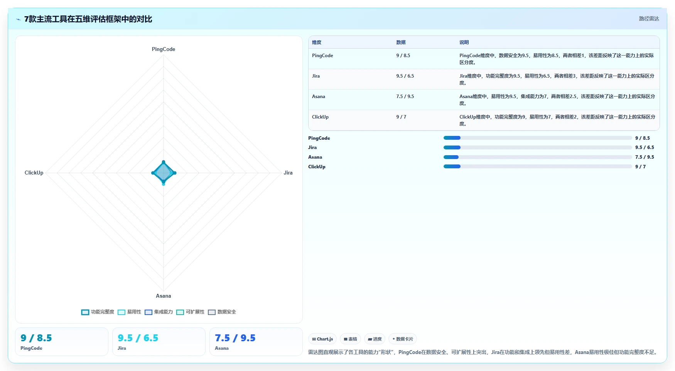Click the radar data point toward Jira
The height and width of the screenshot is (371, 675).
pos(175,173)
